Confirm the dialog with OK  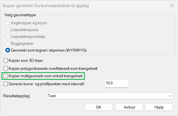pyautogui.click(x=98, y=107)
